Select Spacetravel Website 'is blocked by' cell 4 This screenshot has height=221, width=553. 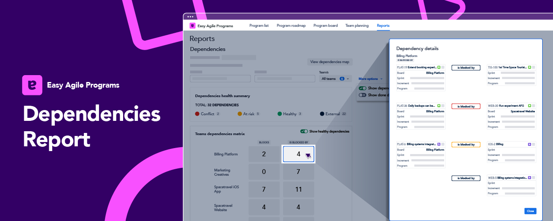(x=299, y=207)
